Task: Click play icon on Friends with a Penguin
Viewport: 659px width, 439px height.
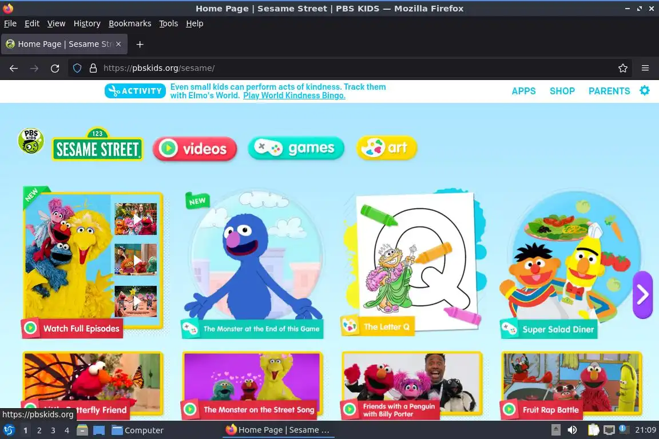Action: (350, 409)
